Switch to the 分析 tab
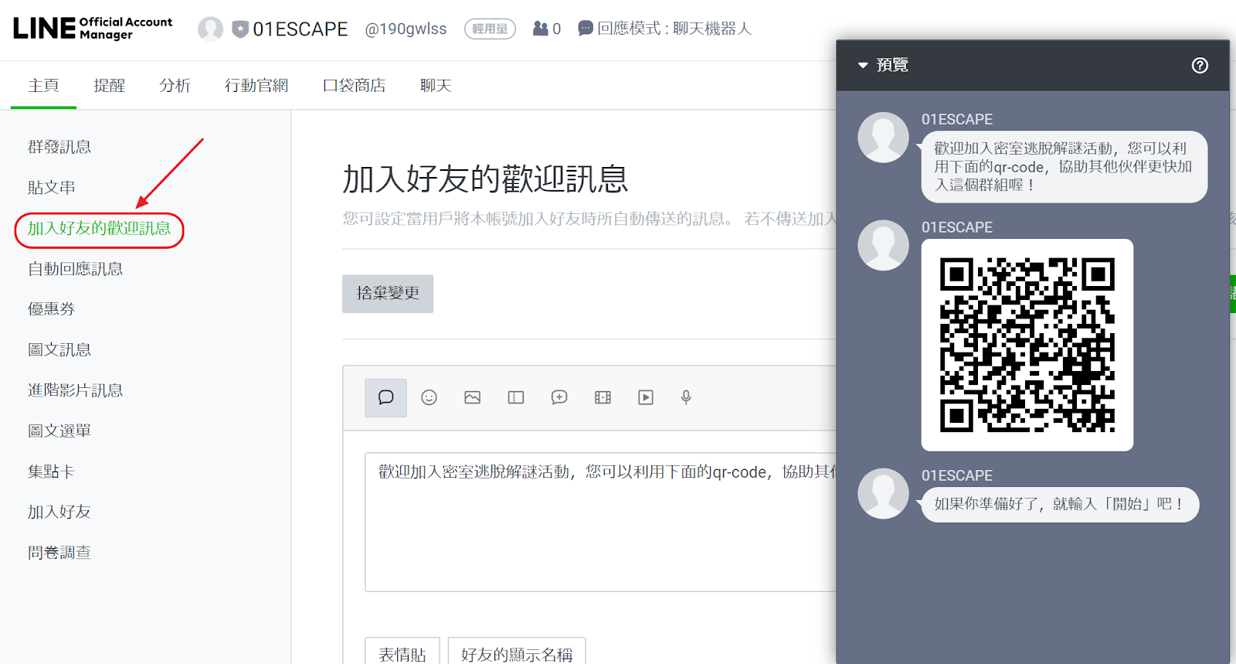The width and height of the screenshot is (1236, 664). pos(175,85)
